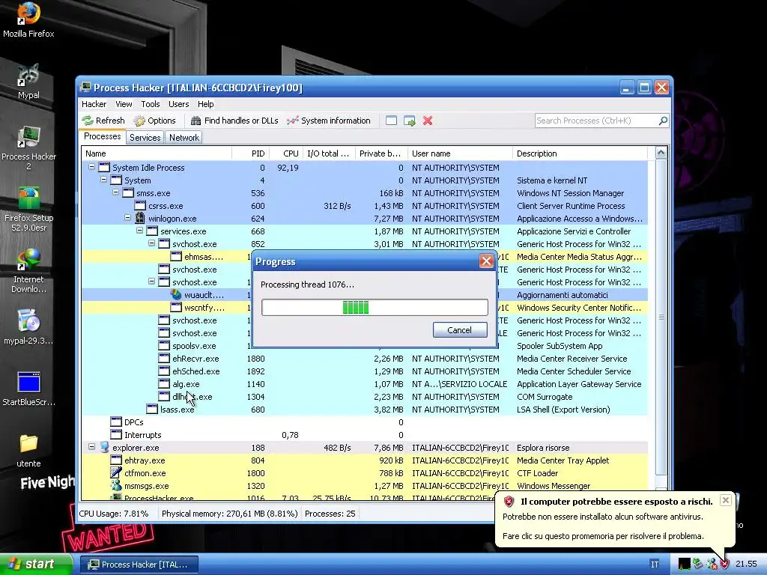Select the ctfmon.exe pen icon
This screenshot has height=575, width=767.
(x=116, y=472)
